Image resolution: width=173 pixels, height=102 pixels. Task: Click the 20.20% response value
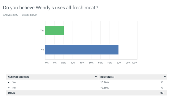[x=105, y=82]
